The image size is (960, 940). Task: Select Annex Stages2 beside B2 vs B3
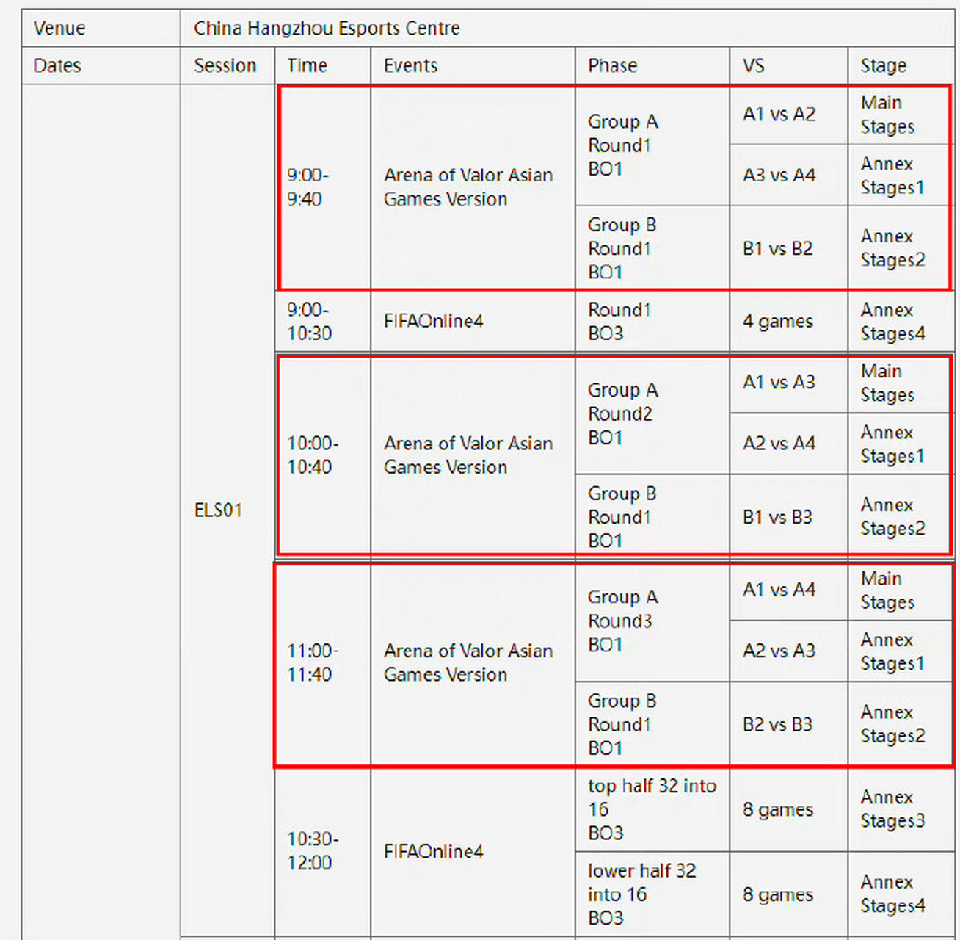pos(901,724)
